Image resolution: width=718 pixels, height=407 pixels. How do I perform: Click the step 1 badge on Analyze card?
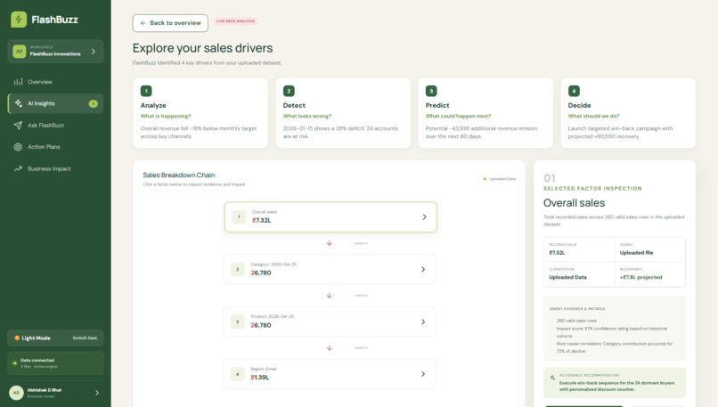click(x=146, y=91)
